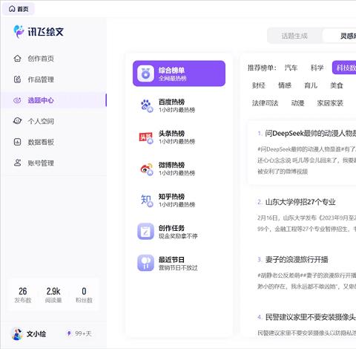Open topic 问DeepSeek最帅的动漫人物

[310, 134]
